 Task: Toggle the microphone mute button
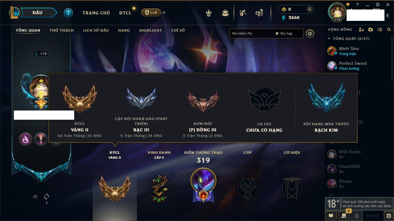(357, 216)
